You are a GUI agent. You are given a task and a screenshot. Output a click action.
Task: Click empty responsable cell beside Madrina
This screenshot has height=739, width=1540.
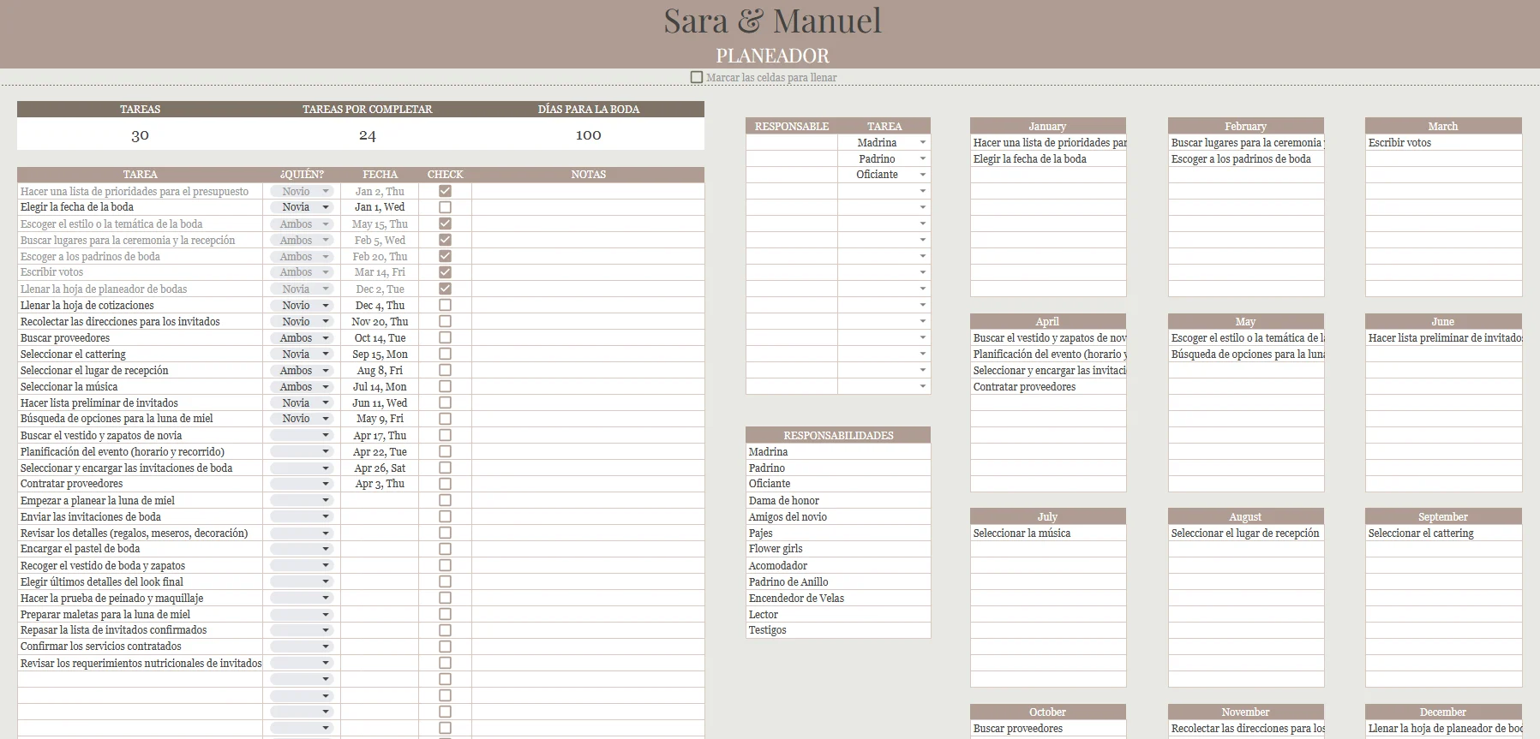(792, 143)
